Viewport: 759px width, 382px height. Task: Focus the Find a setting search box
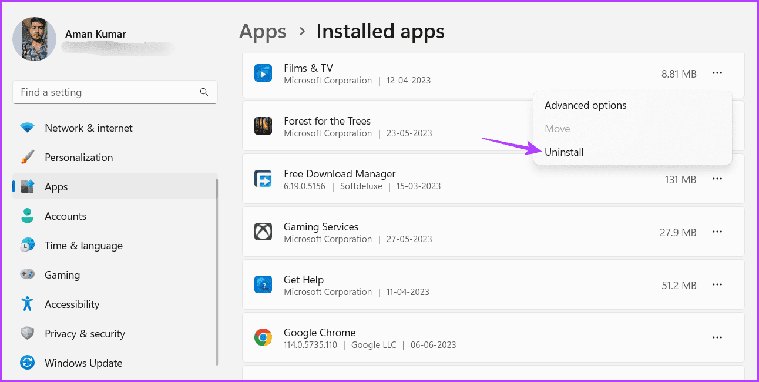(x=115, y=92)
